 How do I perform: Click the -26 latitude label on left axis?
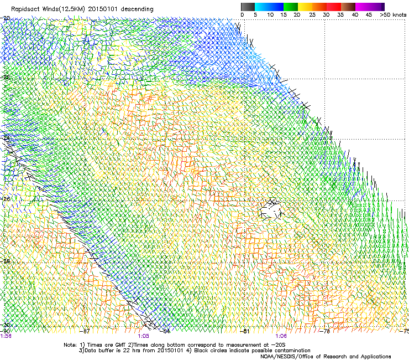(5, 199)
